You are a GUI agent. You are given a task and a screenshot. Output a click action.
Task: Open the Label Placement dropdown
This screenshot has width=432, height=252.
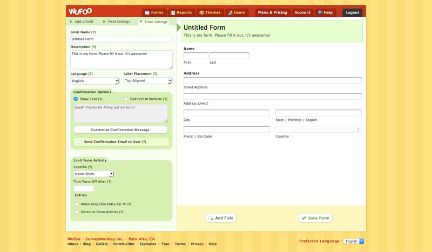click(x=148, y=81)
